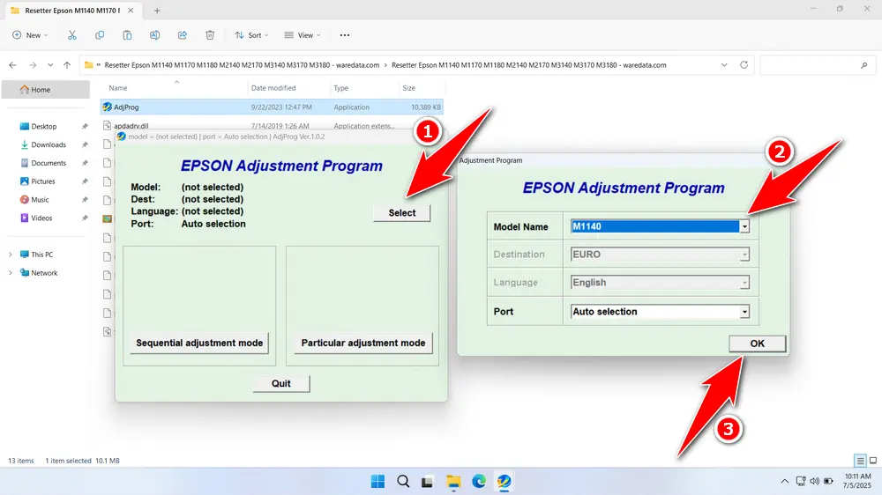Open the Destination dropdown showing EURO

tap(744, 255)
